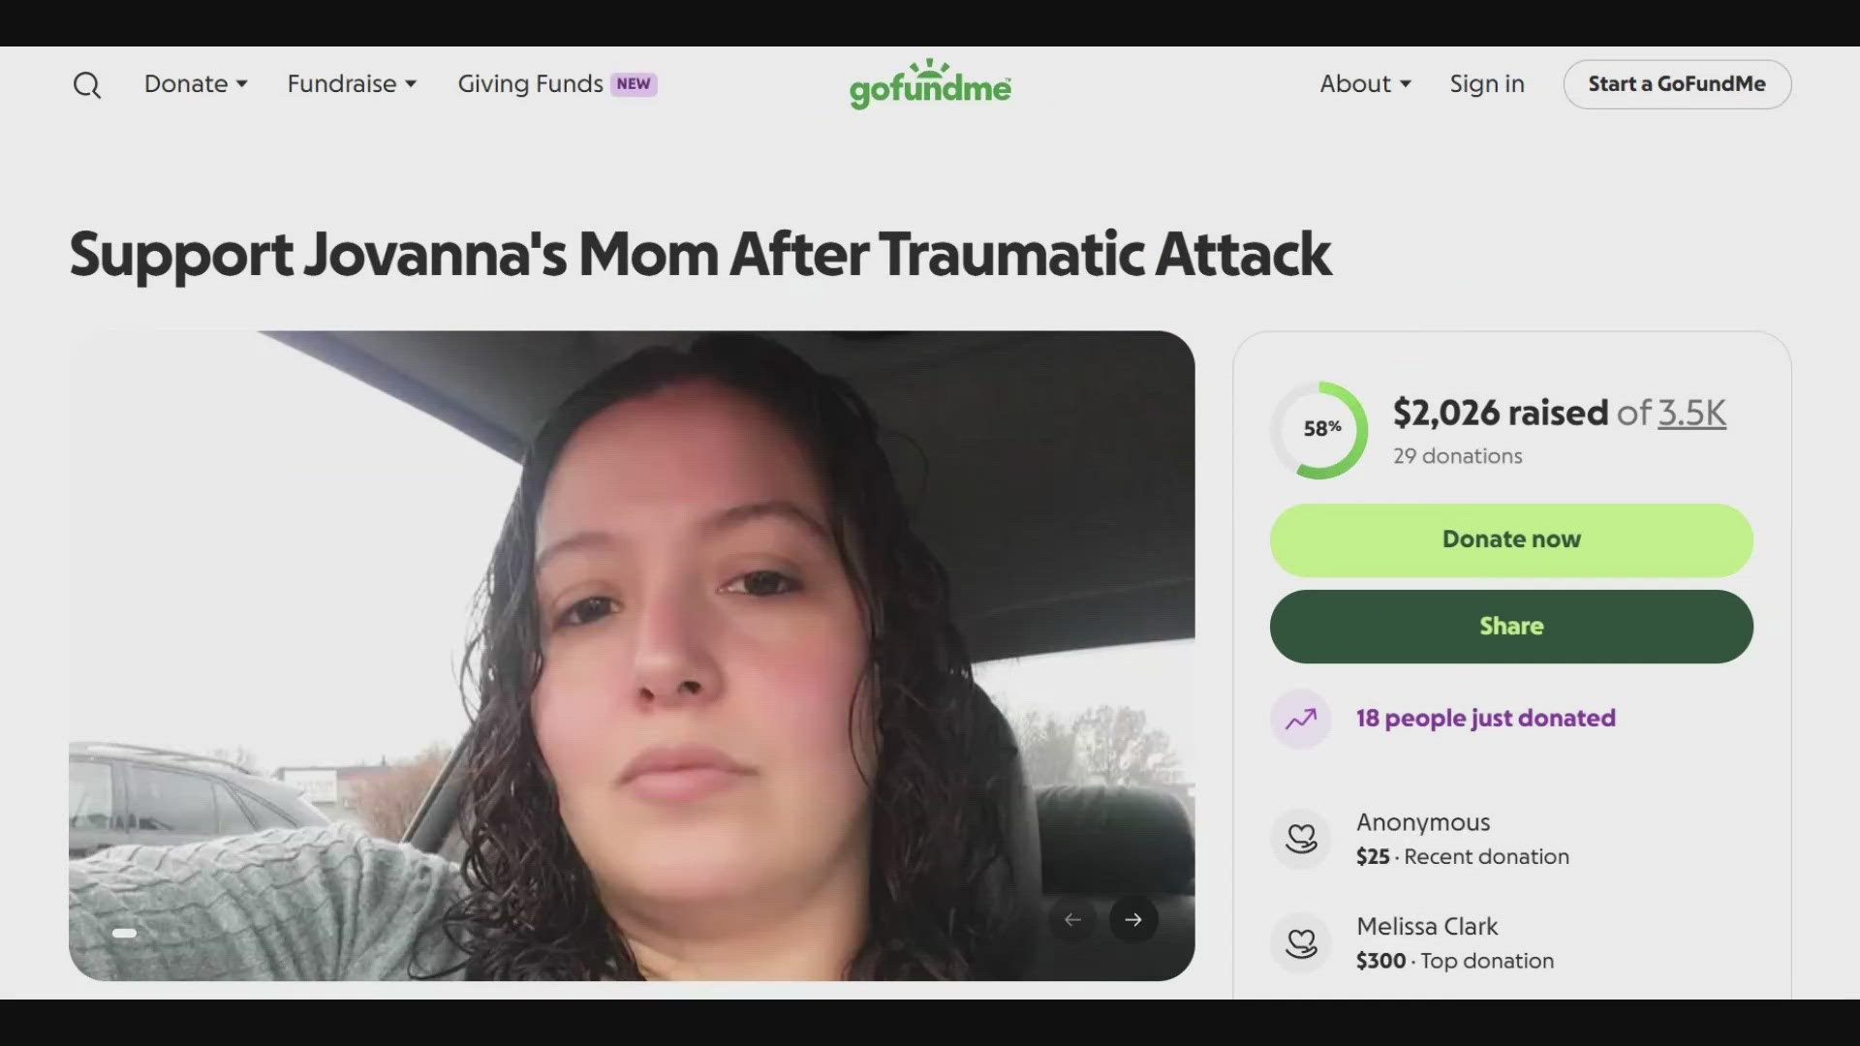Select the trending arrow icon near donation activity
Image resolution: width=1860 pixels, height=1046 pixels.
coord(1299,719)
